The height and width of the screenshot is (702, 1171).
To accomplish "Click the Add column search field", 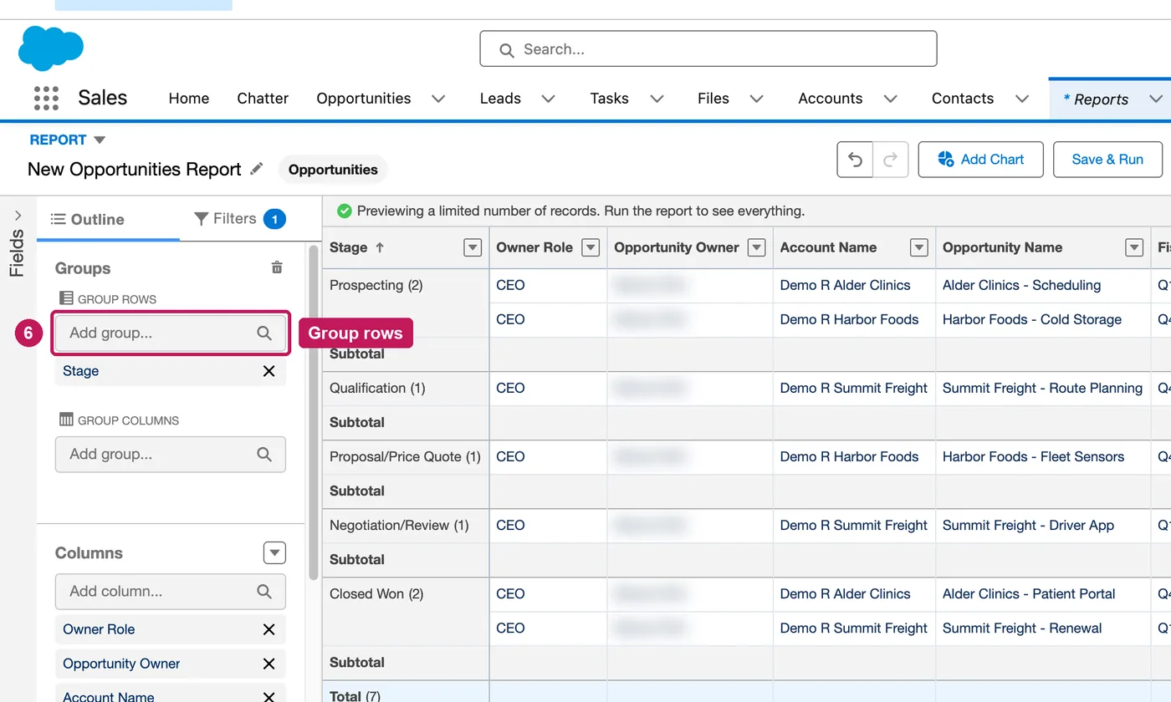I will click(x=171, y=592).
